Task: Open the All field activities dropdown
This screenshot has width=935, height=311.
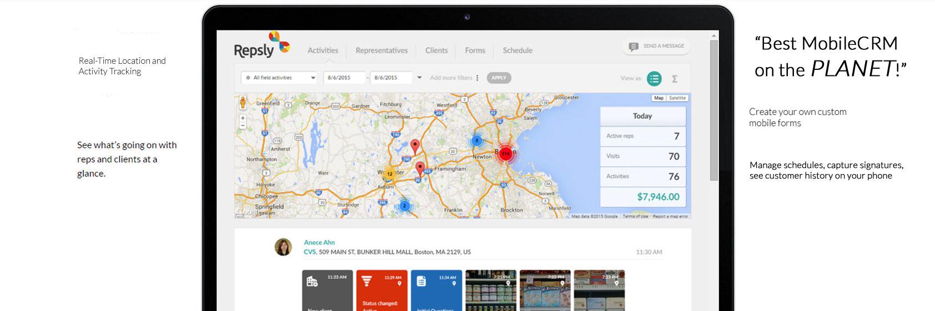Action: click(280, 78)
